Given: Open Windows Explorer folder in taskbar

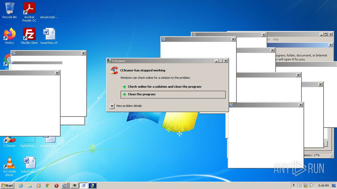Looking at the screenshot, I should pyautogui.click(x=30, y=186).
